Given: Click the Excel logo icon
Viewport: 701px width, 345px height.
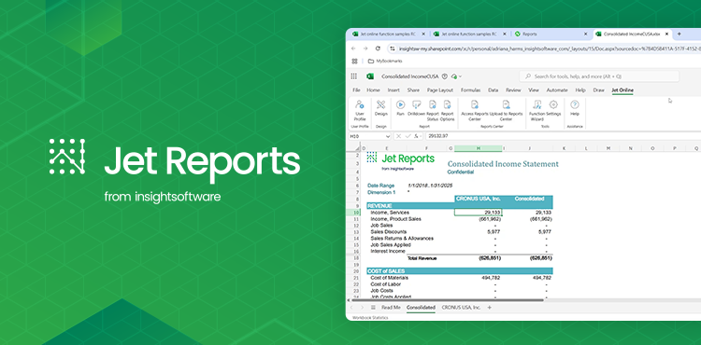Looking at the screenshot, I should 370,76.
